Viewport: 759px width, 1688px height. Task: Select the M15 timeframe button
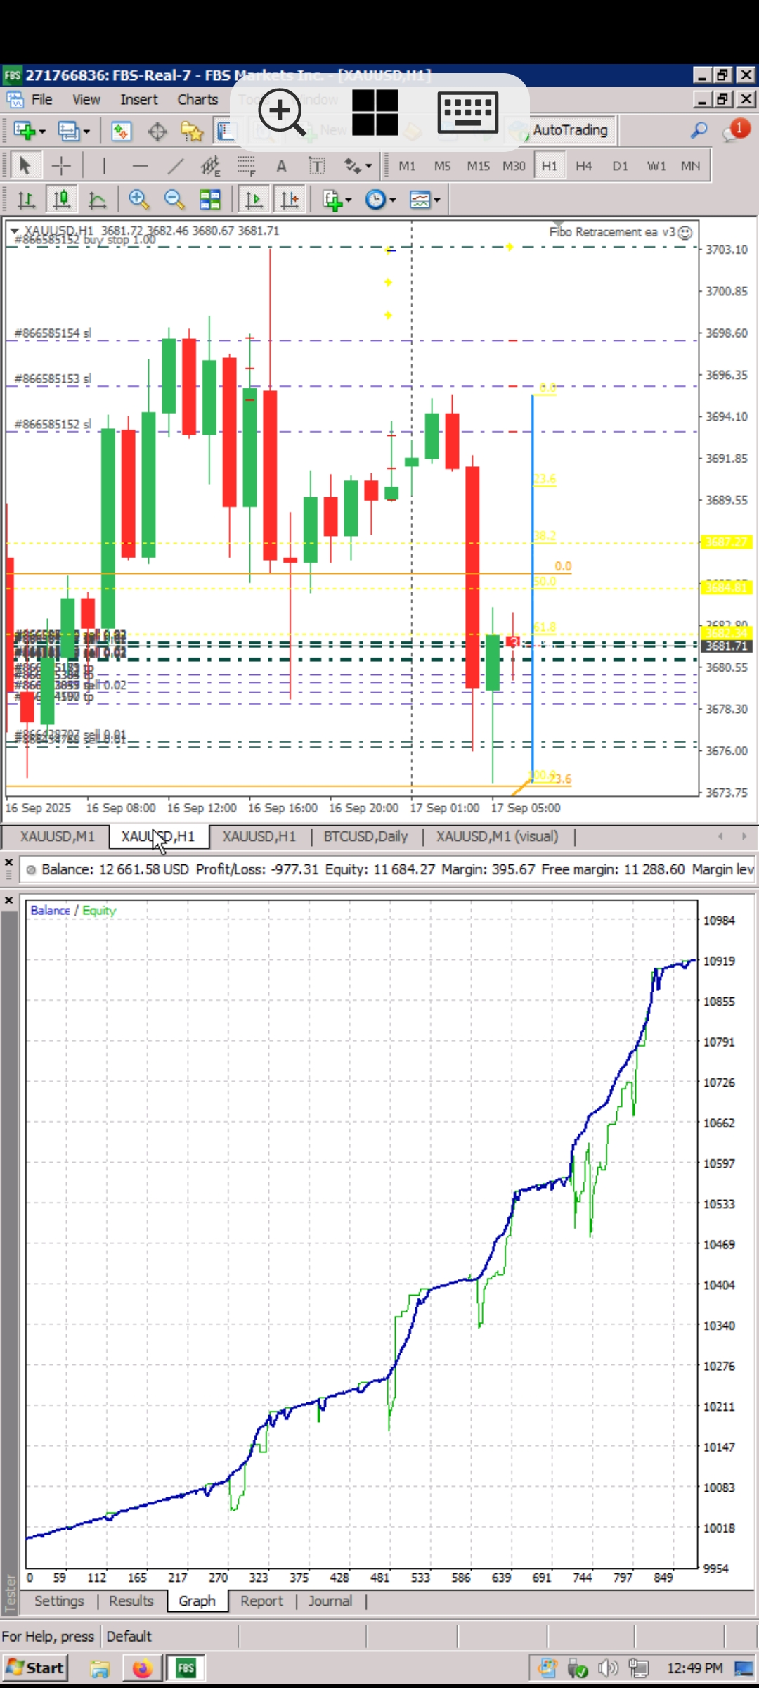pos(478,166)
